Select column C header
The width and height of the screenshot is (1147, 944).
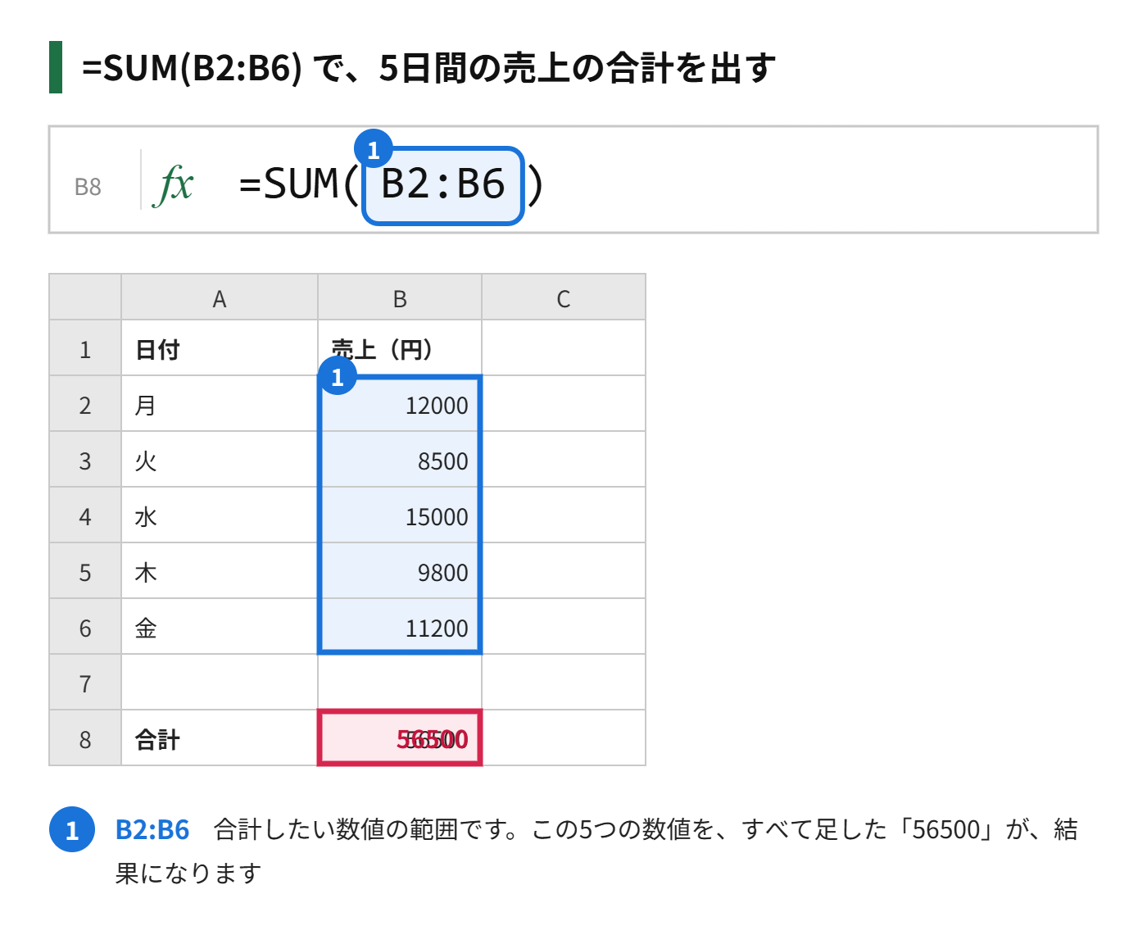coord(564,297)
